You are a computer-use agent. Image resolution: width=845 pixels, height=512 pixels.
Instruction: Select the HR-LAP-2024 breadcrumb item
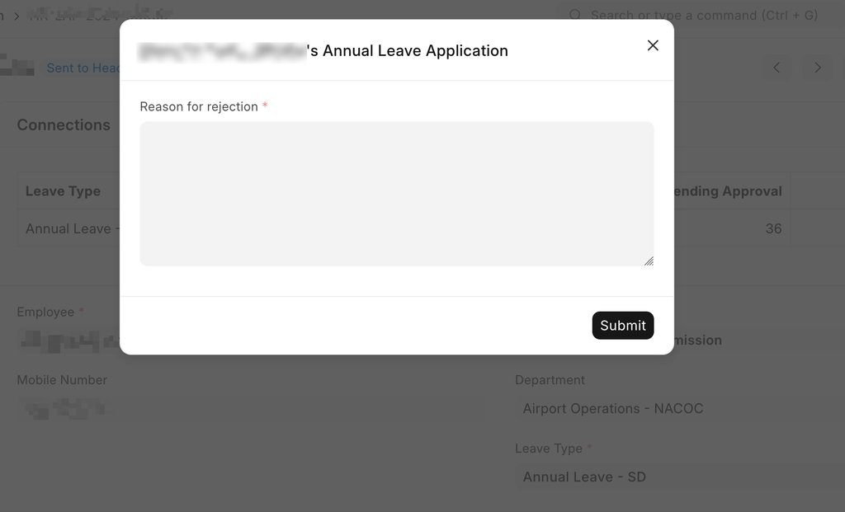(x=99, y=14)
